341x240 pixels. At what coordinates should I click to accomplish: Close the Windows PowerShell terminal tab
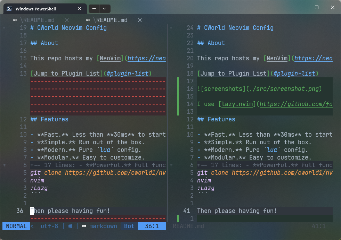[79, 9]
